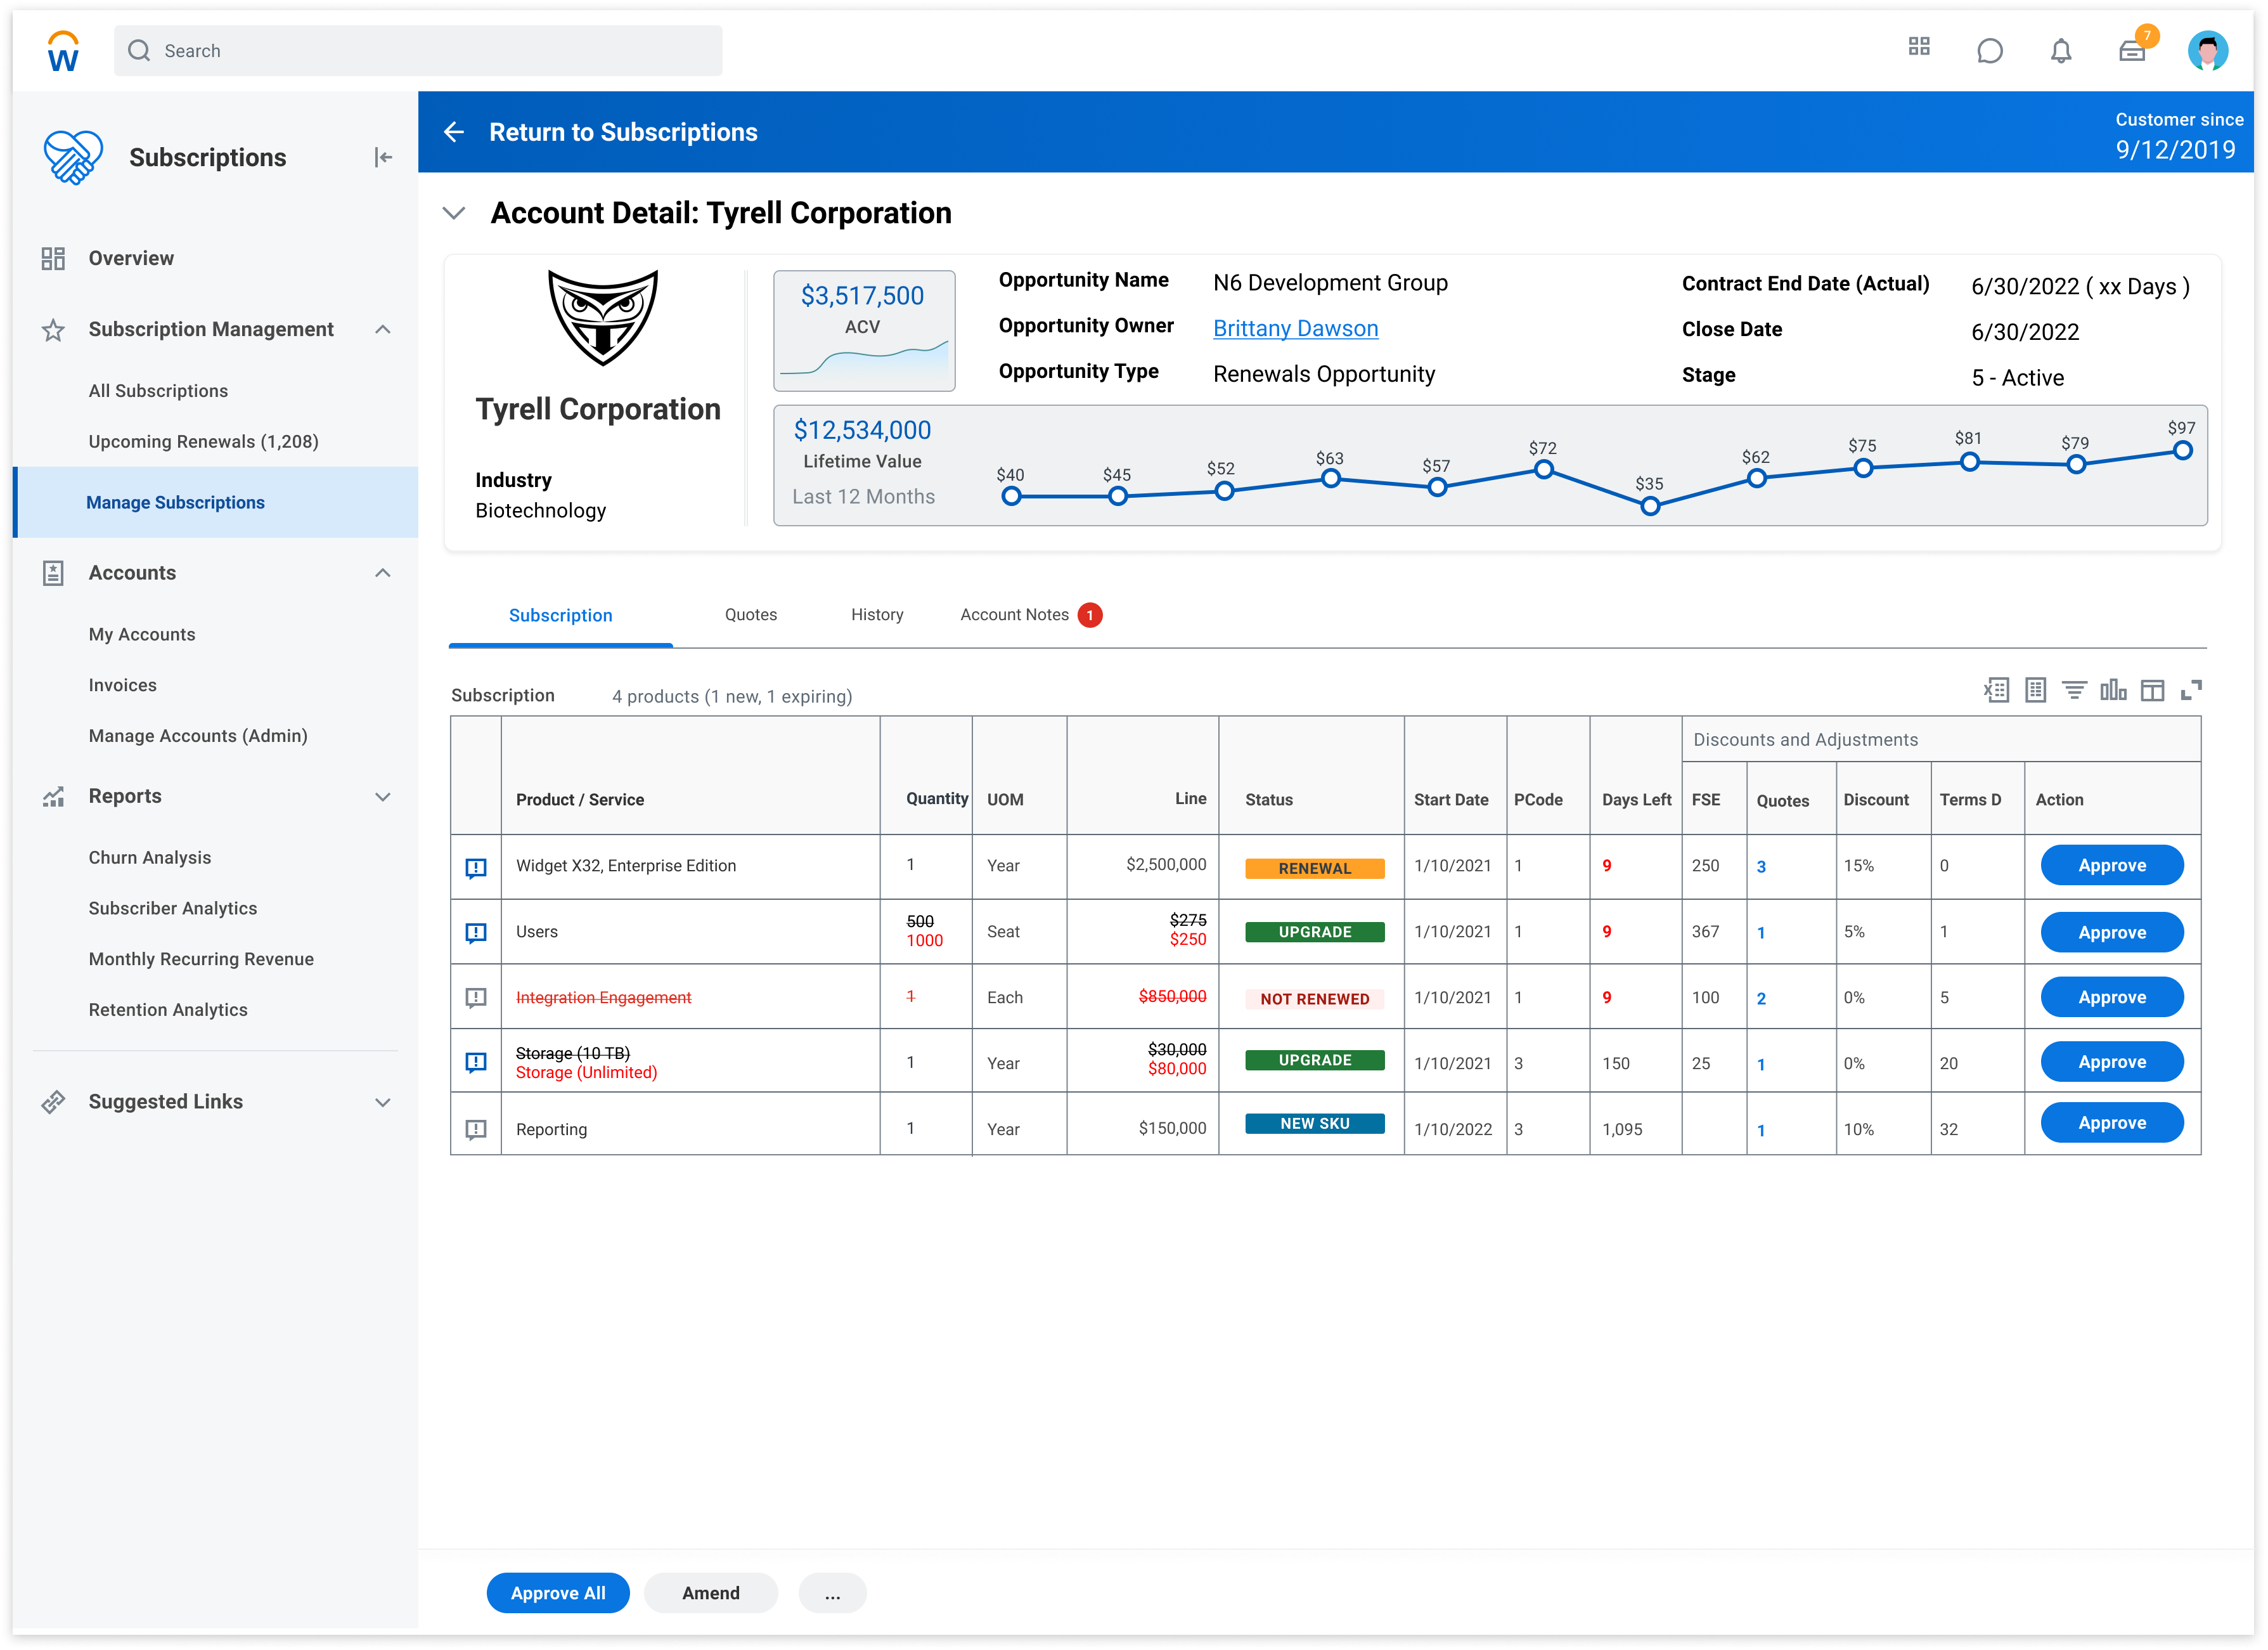
Task: Click the Return to Subscriptions link
Action: pos(623,132)
